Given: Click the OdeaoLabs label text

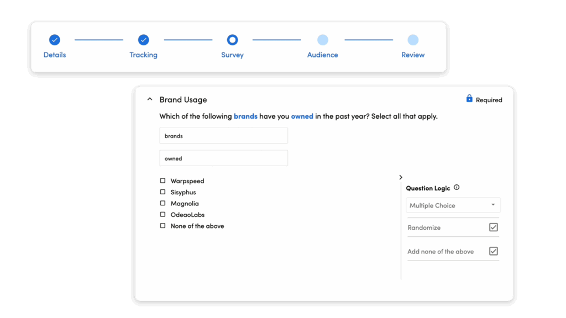Looking at the screenshot, I should (188, 215).
